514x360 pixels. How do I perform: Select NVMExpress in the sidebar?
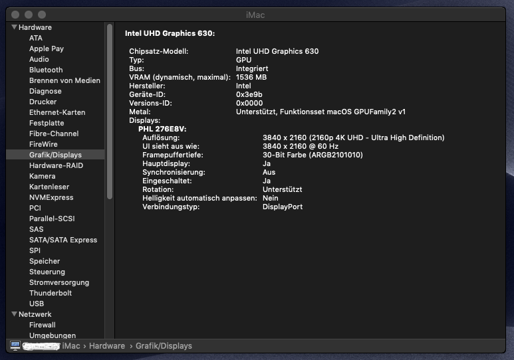pos(51,197)
